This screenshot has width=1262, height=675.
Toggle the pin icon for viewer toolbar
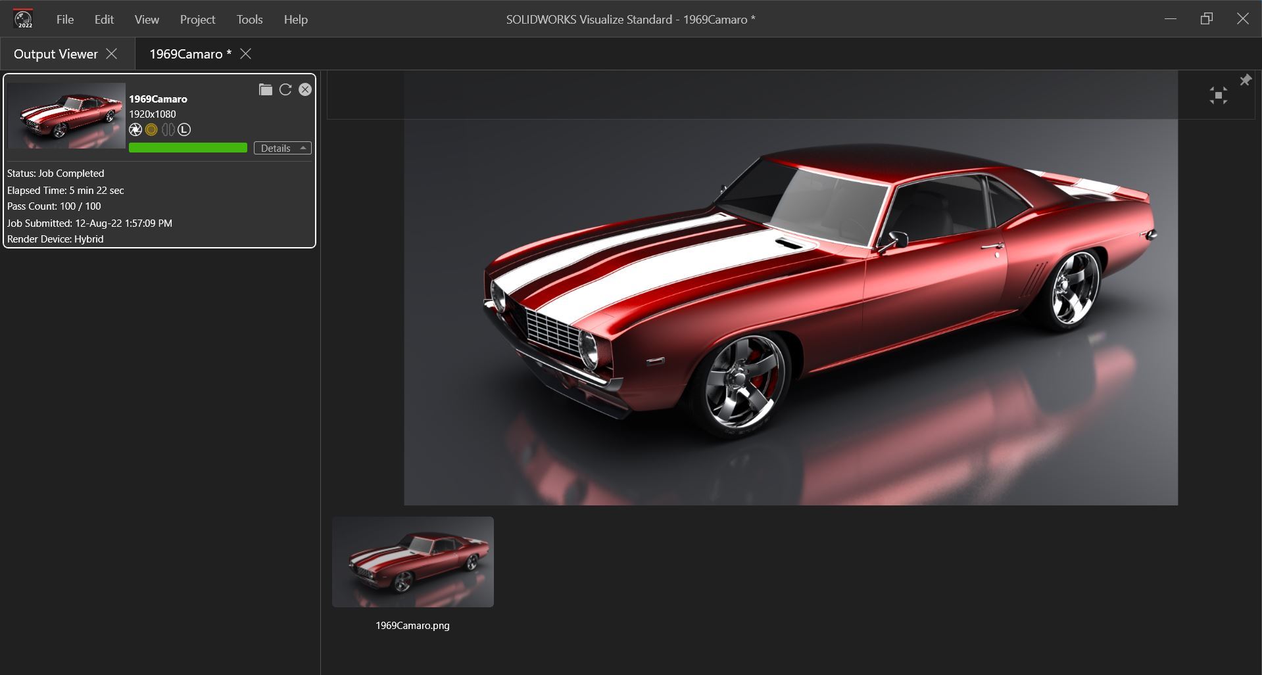pos(1245,80)
